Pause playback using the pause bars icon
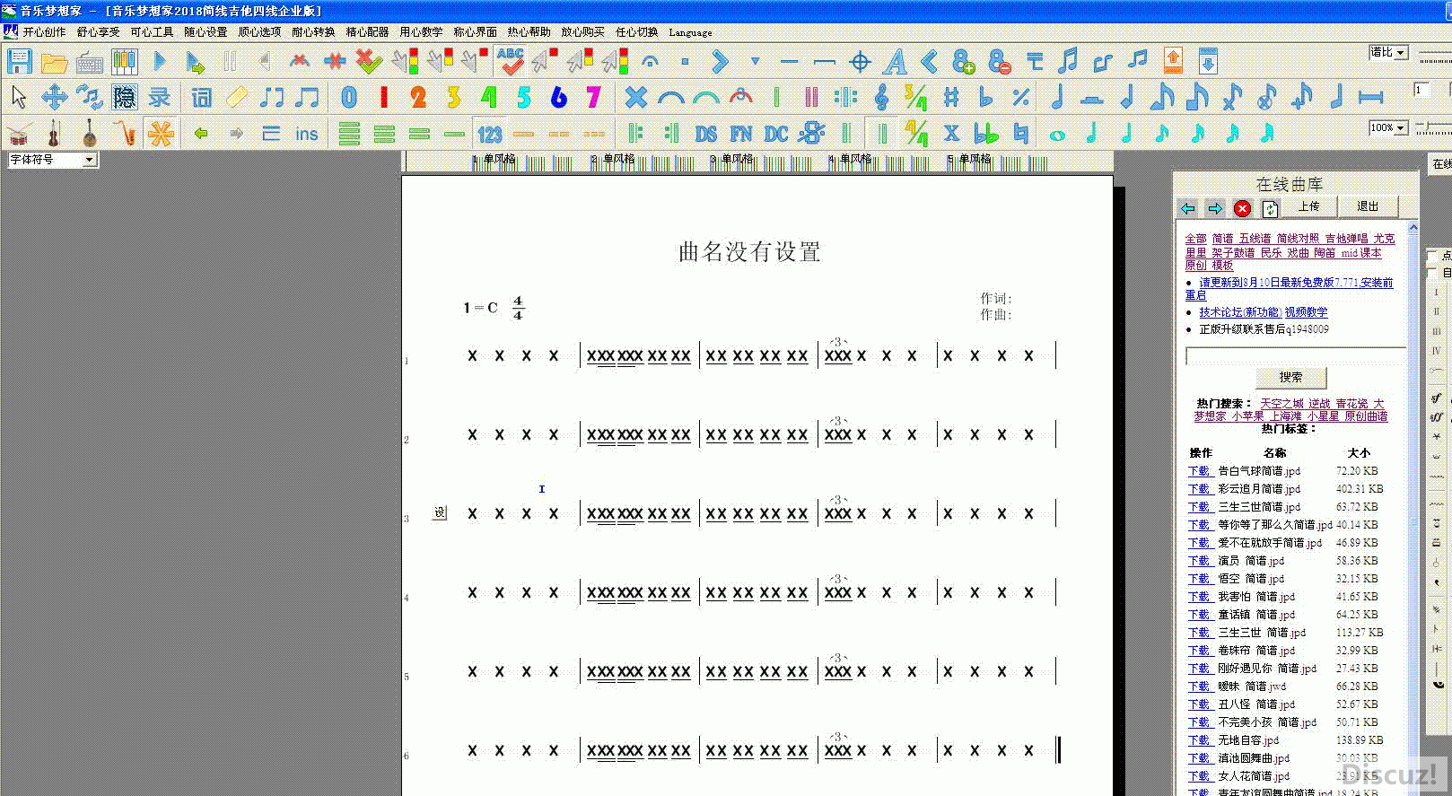Viewport: 1452px width, 796px height. [230, 61]
